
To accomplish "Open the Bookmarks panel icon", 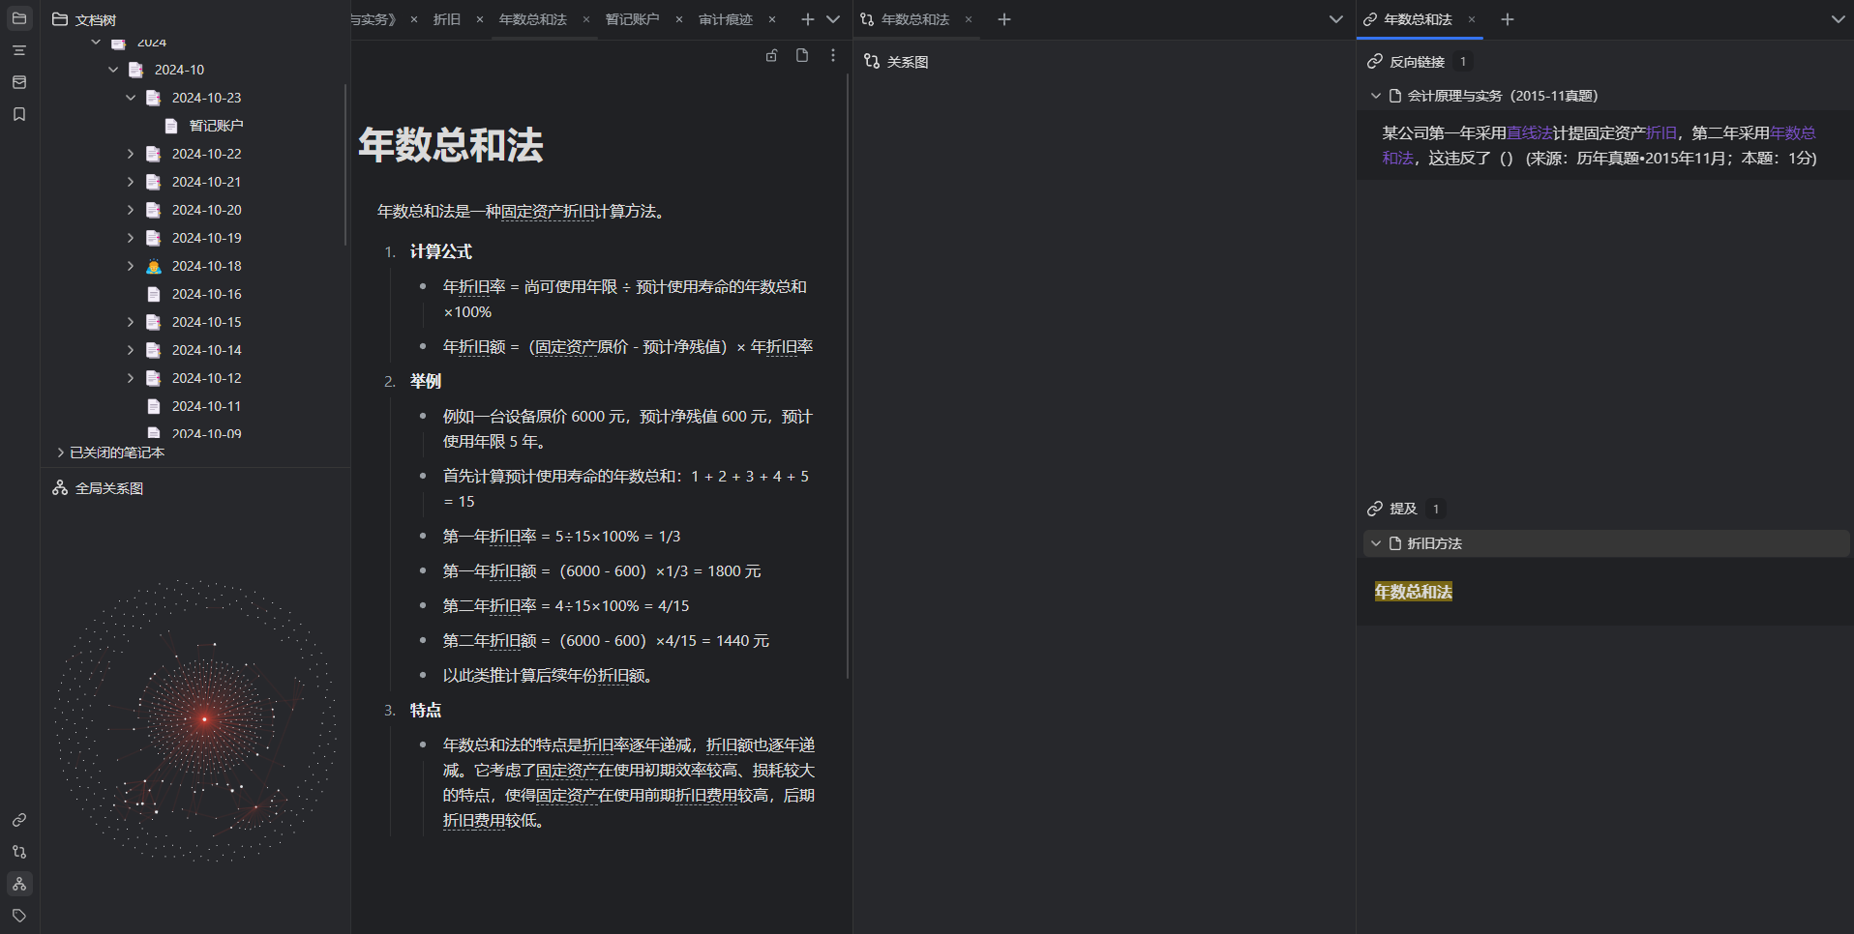I will (19, 114).
